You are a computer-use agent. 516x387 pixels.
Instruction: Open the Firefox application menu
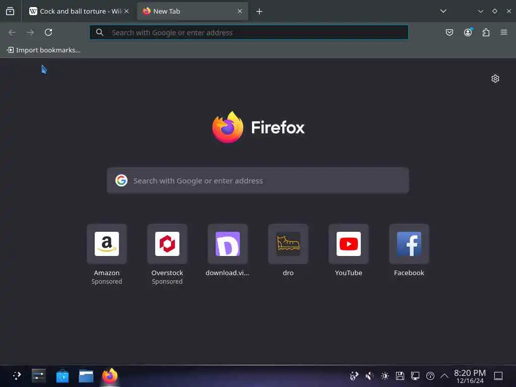pos(504,32)
